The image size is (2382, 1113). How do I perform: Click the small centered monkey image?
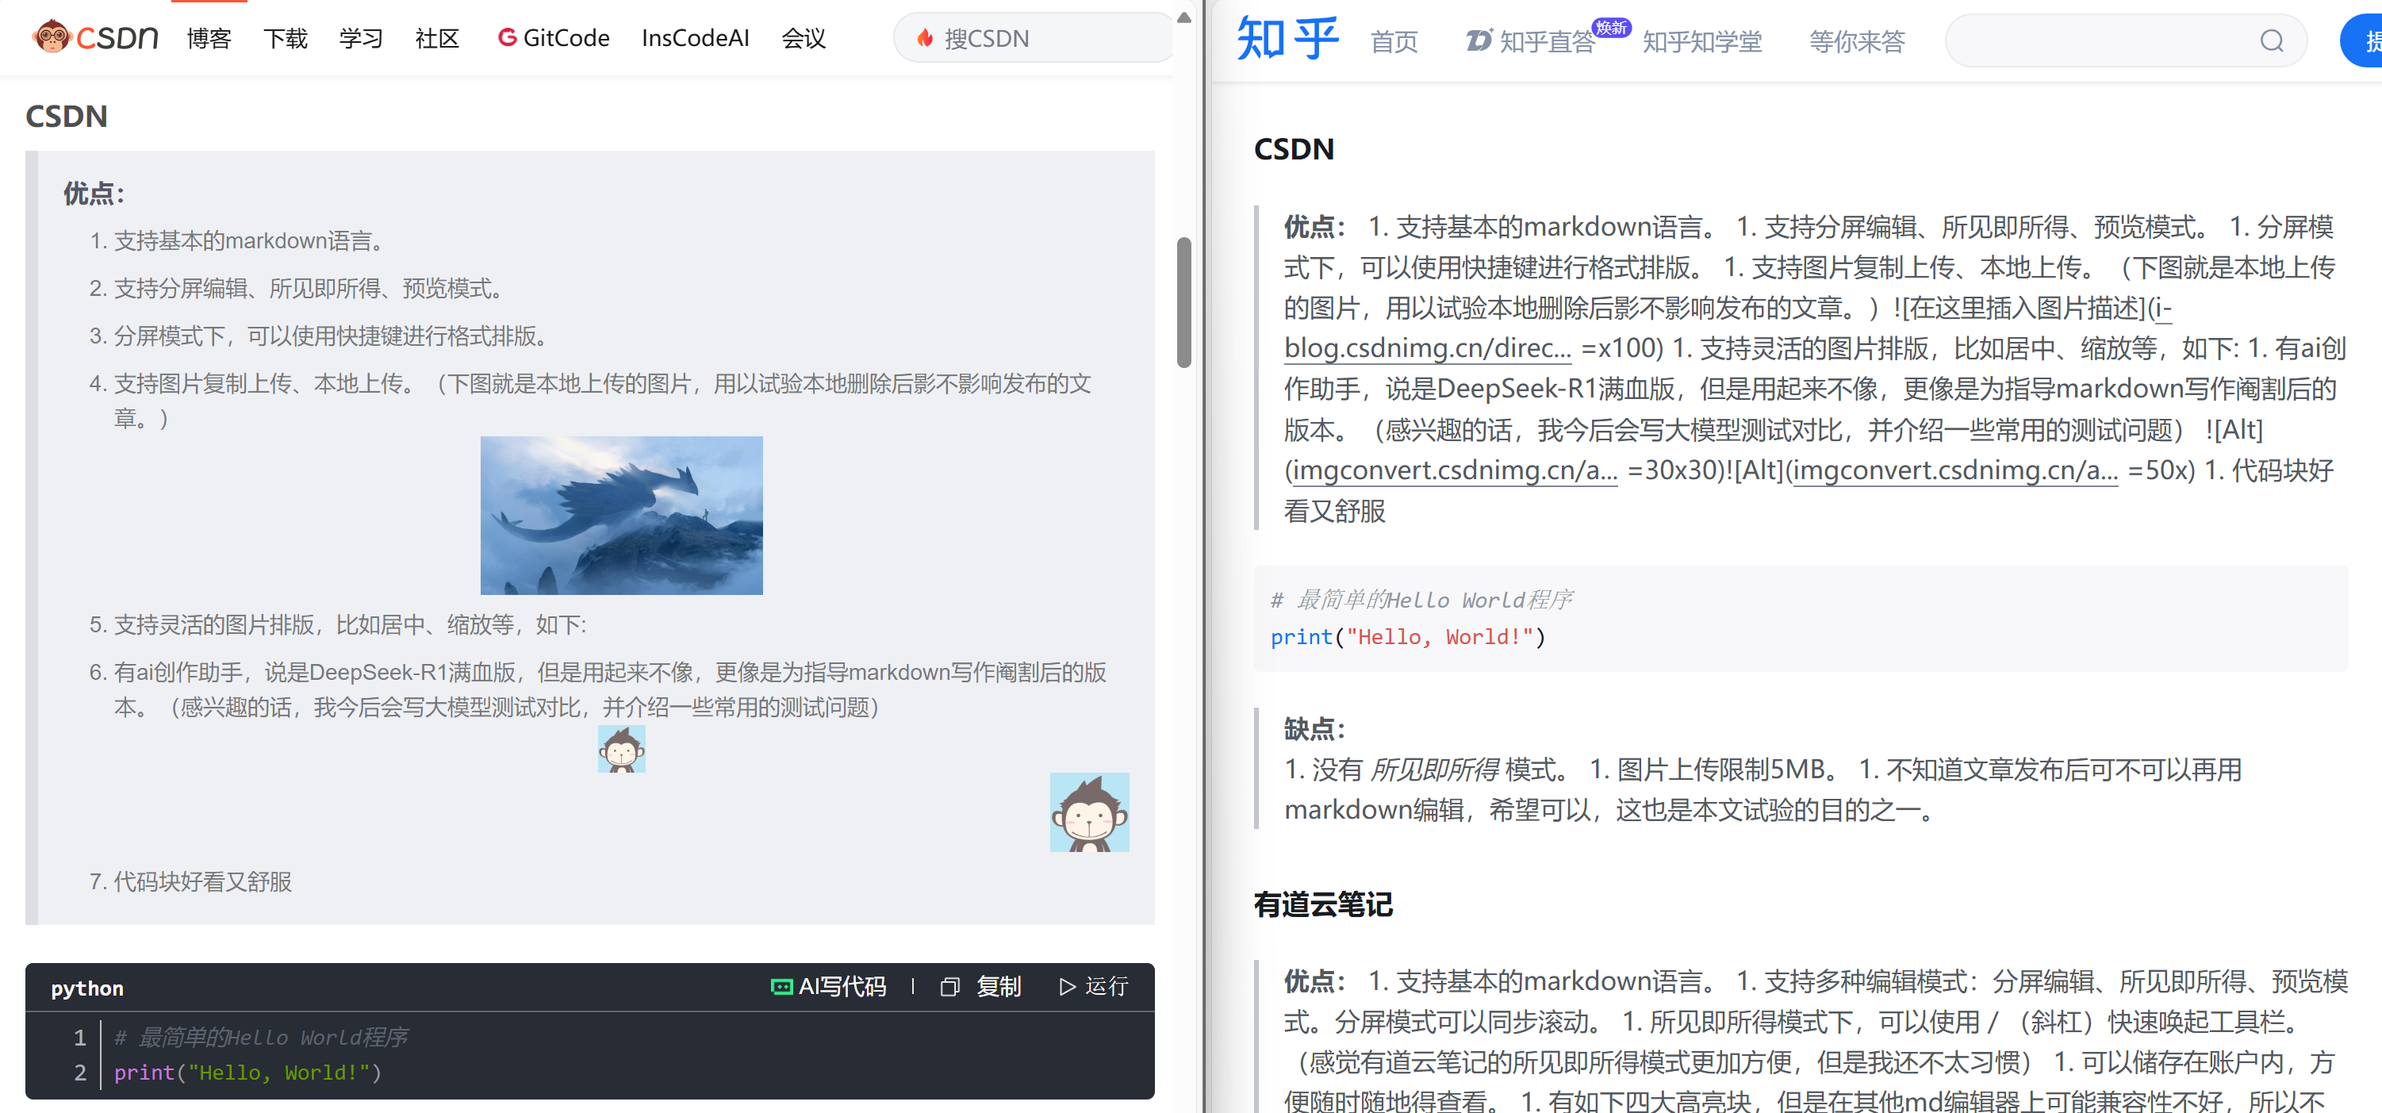(x=621, y=748)
